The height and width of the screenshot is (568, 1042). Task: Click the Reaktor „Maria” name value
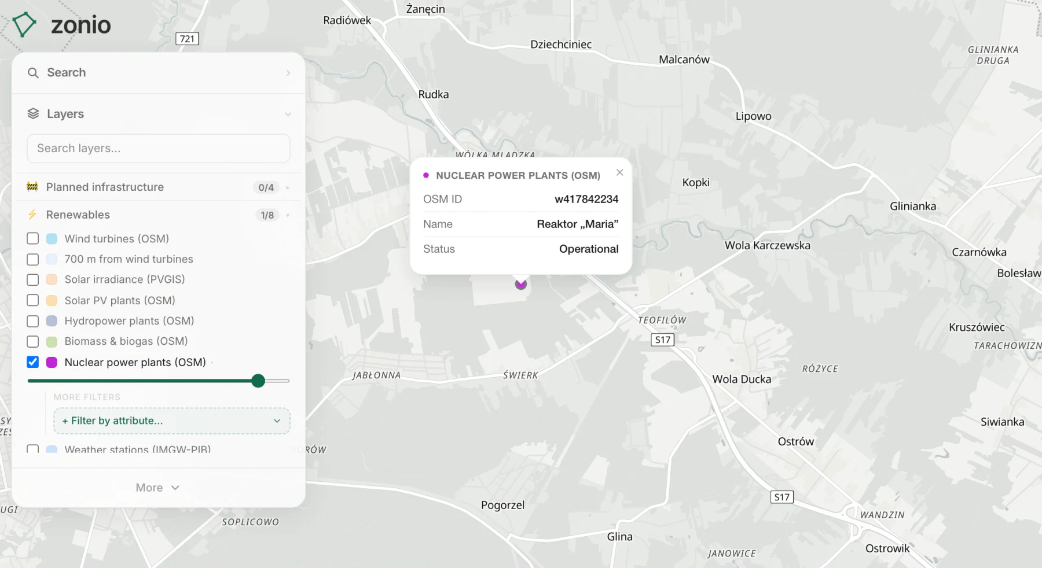(578, 224)
